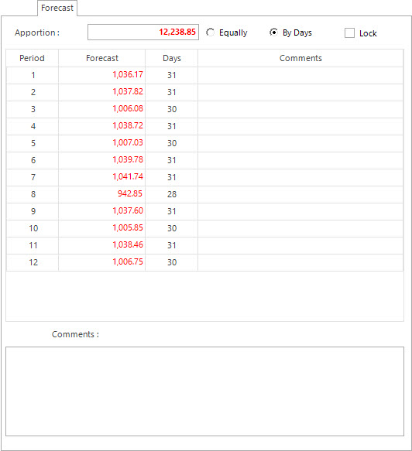Click the Comments cell for period 3
Viewport: 412px width, 451px height.
click(300, 109)
